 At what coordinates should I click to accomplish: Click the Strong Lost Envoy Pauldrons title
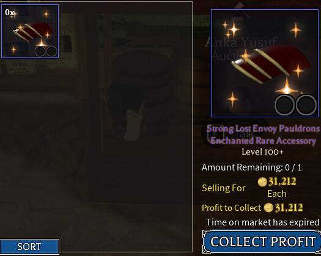point(263,129)
